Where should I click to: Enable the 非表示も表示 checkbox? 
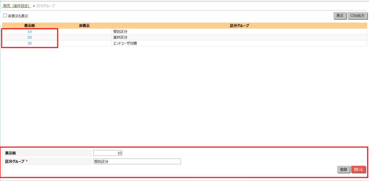(5, 16)
